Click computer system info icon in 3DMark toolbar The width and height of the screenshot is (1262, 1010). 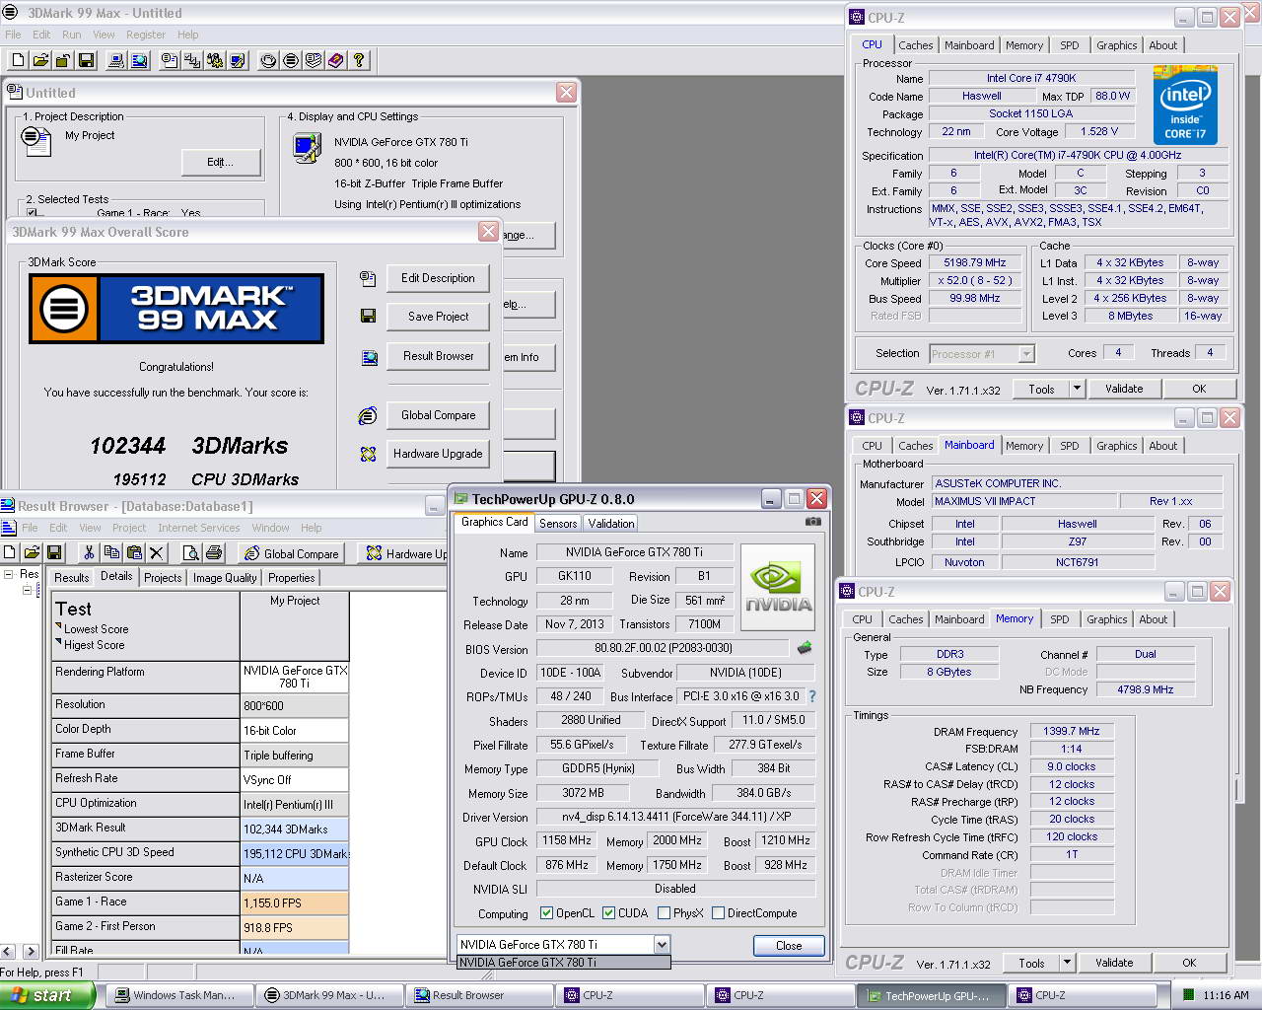point(116,60)
